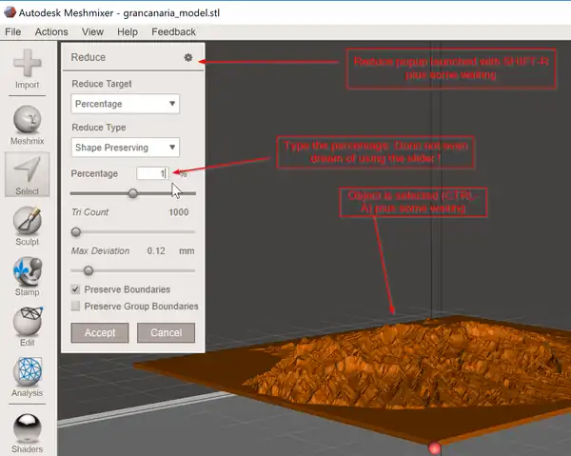Open the File menu
571x456 pixels.
click(13, 31)
